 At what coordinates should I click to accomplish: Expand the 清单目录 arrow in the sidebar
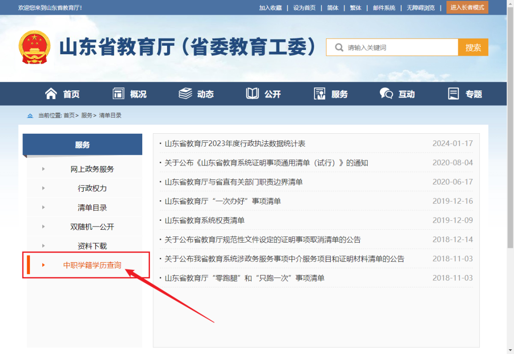[43, 207]
